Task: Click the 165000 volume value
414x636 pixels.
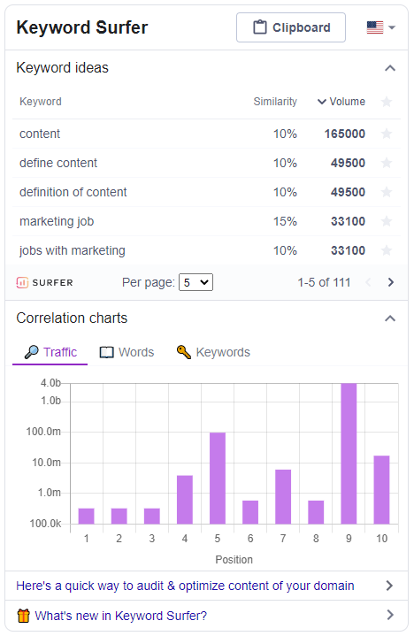Action: (x=345, y=134)
